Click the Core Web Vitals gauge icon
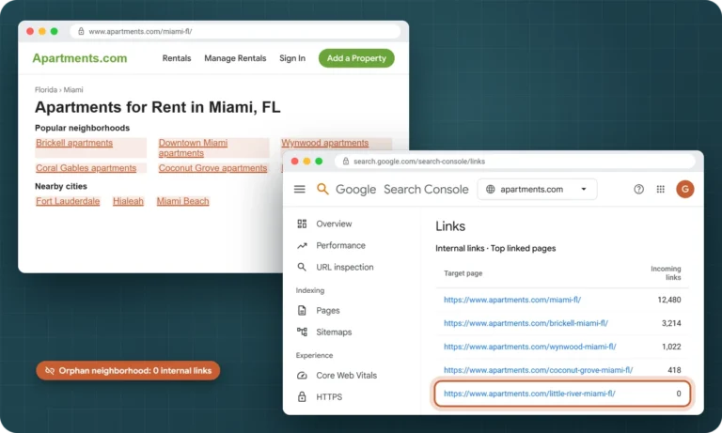 (302, 376)
